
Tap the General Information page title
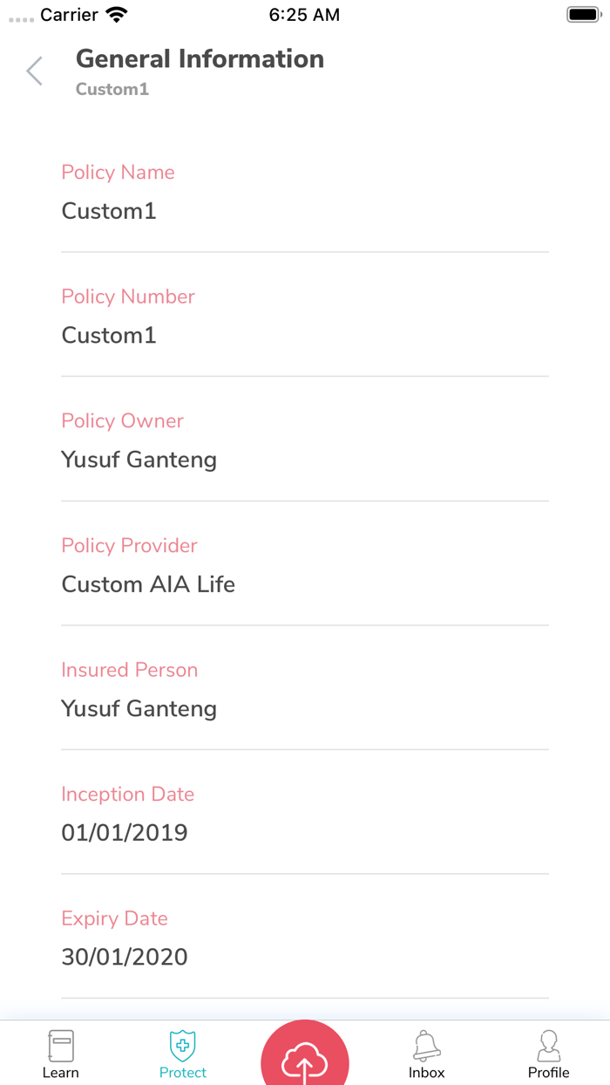pyautogui.click(x=200, y=58)
